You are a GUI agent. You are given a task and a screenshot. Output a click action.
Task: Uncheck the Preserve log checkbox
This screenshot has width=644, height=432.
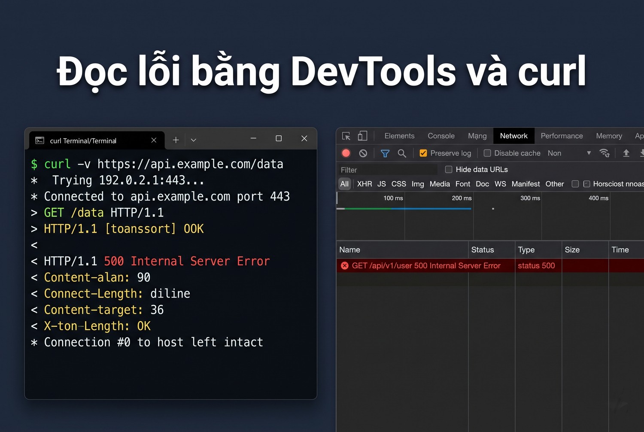[x=423, y=153]
